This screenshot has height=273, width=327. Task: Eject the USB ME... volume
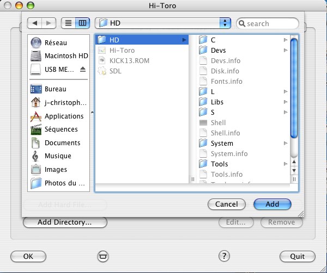pos(83,69)
